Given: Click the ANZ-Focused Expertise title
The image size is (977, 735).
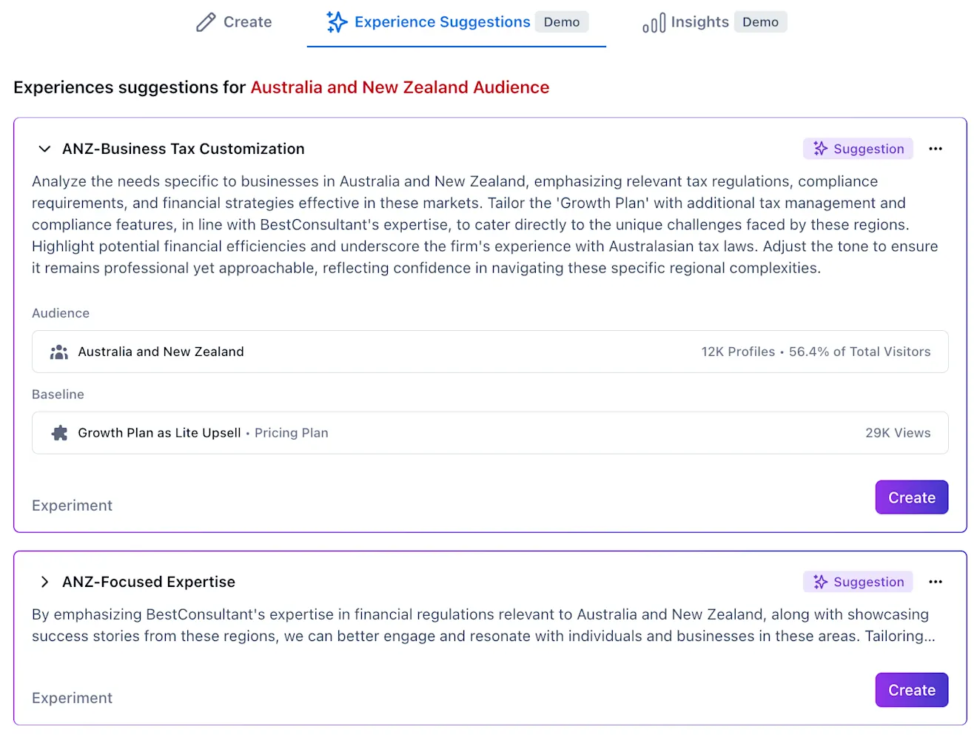Looking at the screenshot, I should pyautogui.click(x=149, y=582).
